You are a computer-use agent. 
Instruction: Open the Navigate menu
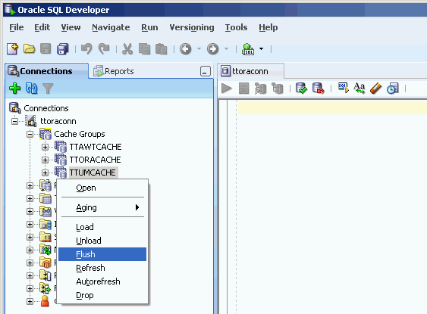111,27
